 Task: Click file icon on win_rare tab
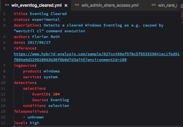153,5
